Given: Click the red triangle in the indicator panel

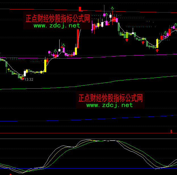Looking at the screenshot, I should (11, 174).
